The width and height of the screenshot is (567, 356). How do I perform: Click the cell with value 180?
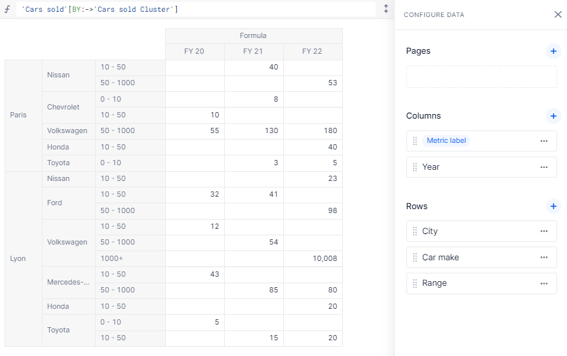[313, 131]
